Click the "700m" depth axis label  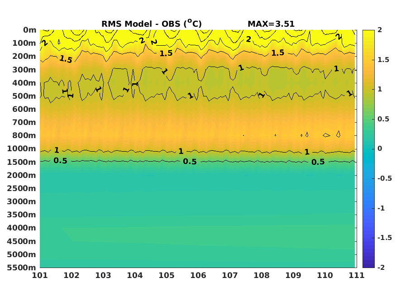click(x=24, y=123)
